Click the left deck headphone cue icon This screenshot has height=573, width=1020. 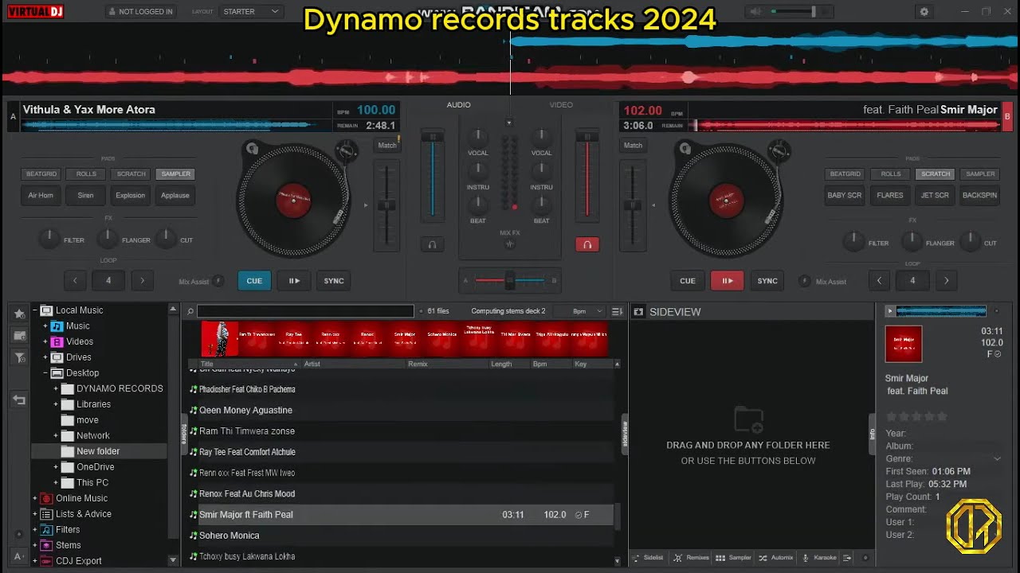(x=432, y=245)
